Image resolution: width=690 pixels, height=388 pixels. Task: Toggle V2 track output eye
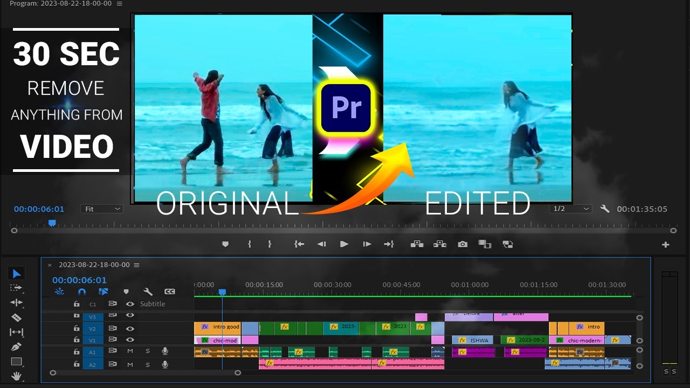pos(130,328)
